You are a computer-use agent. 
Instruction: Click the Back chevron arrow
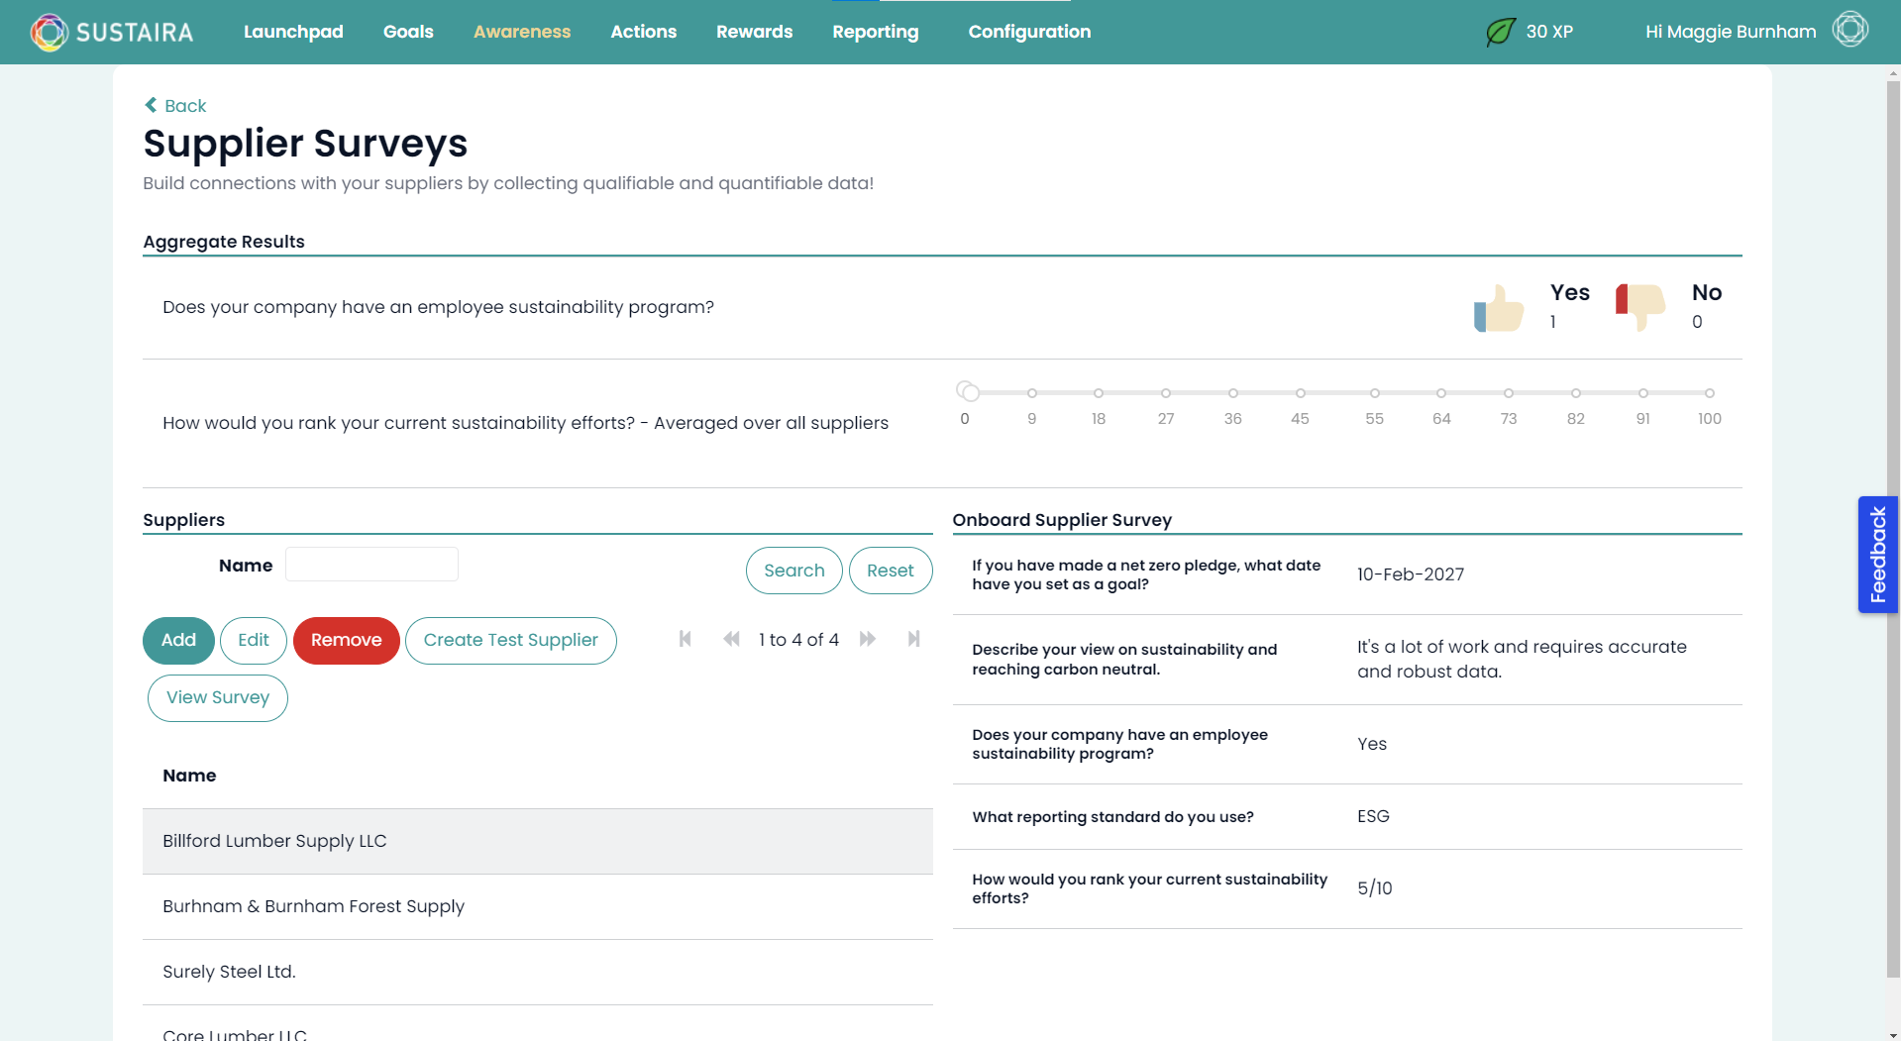151,105
